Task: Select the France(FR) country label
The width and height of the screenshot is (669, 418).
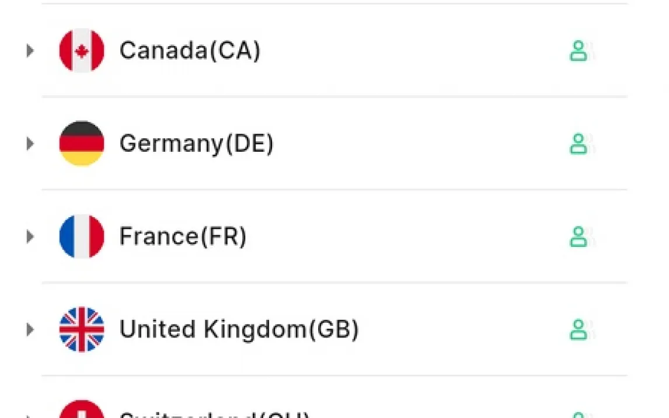Action: pos(183,236)
